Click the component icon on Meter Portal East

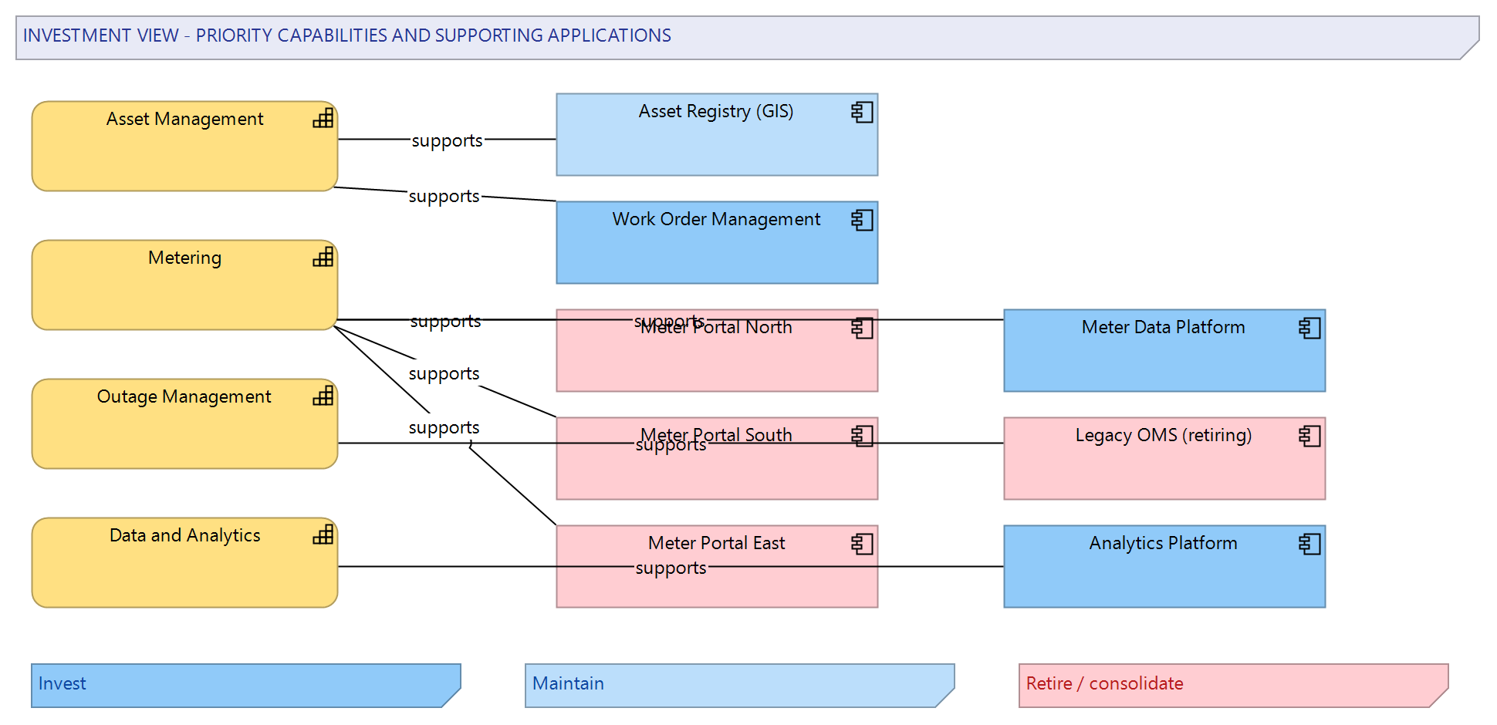[x=862, y=544]
